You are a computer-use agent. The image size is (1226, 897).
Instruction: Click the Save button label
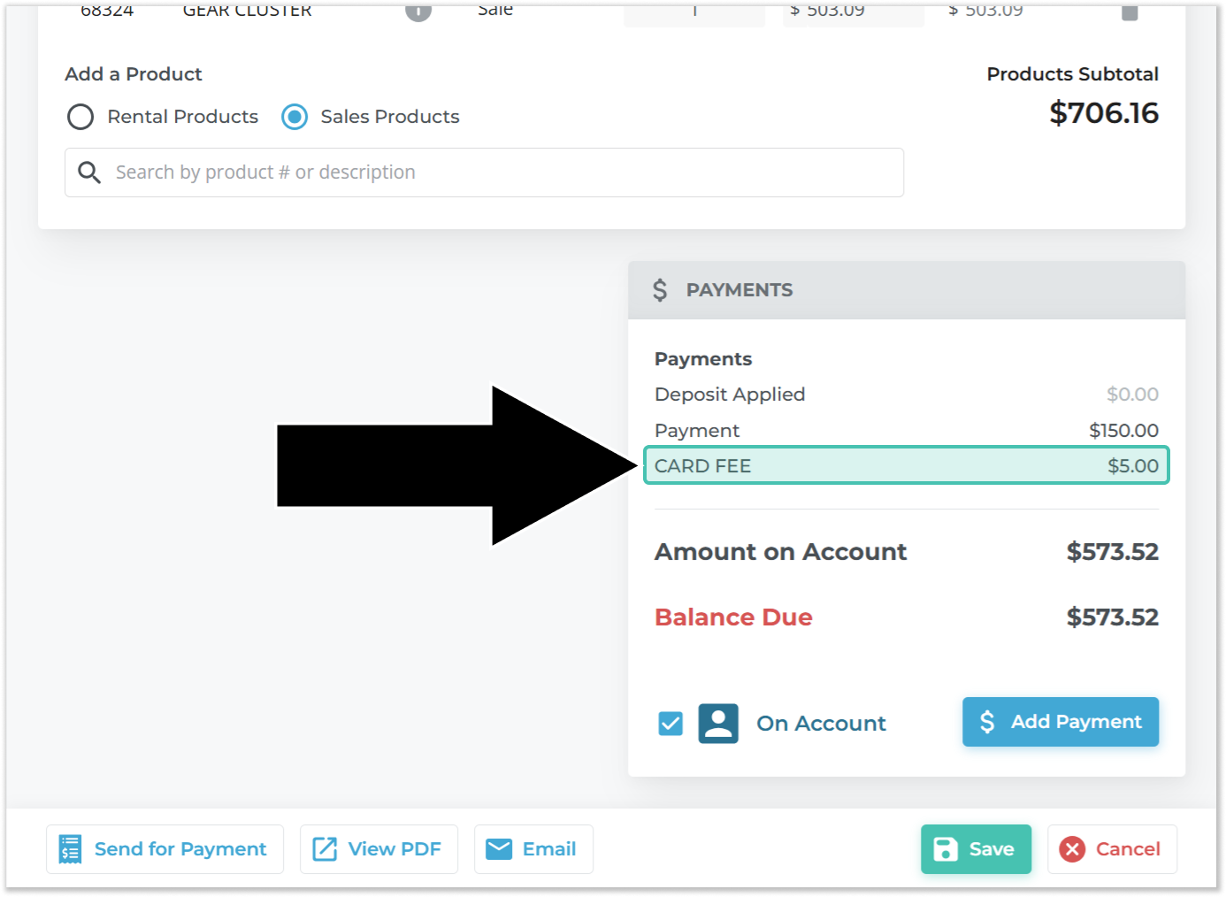[992, 849]
